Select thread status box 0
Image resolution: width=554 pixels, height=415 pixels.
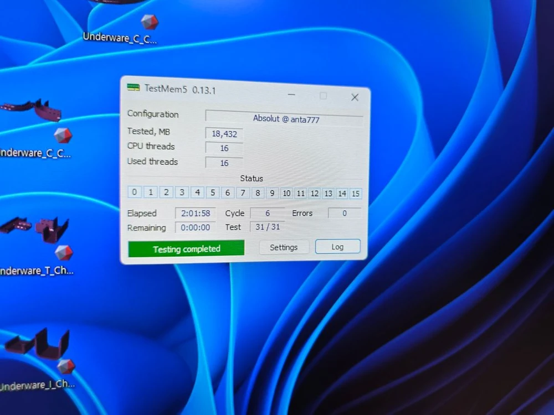(134, 192)
